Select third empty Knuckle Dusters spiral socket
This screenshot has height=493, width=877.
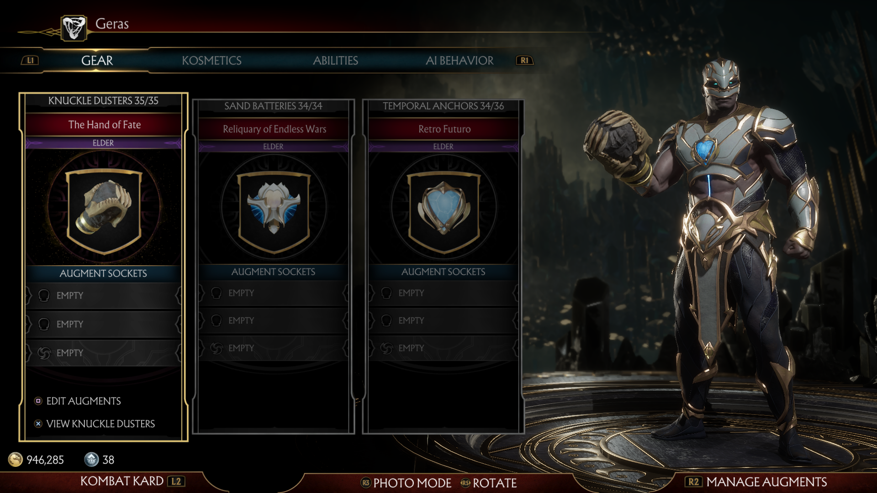[104, 353]
